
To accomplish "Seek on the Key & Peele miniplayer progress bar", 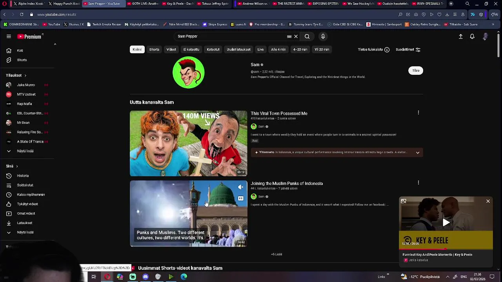I will 446,249.
